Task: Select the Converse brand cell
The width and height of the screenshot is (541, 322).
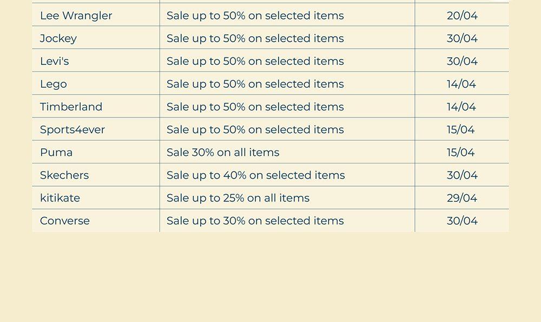Action: (65, 220)
